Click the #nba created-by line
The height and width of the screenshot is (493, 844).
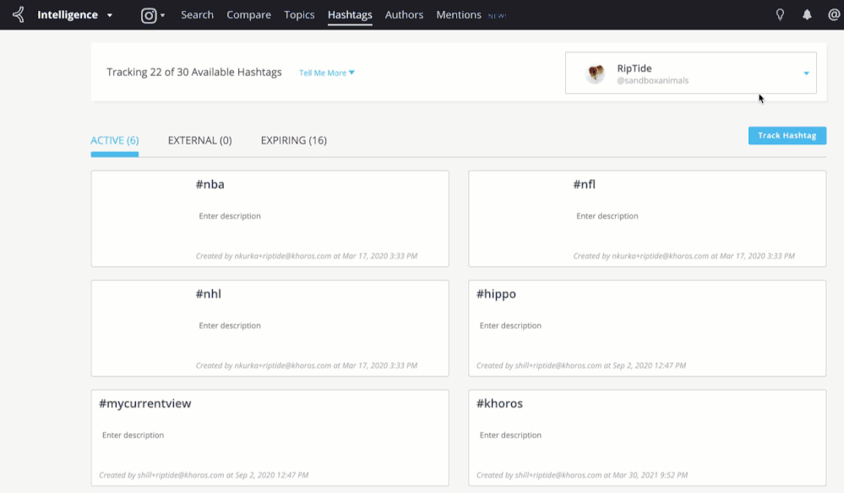[307, 256]
